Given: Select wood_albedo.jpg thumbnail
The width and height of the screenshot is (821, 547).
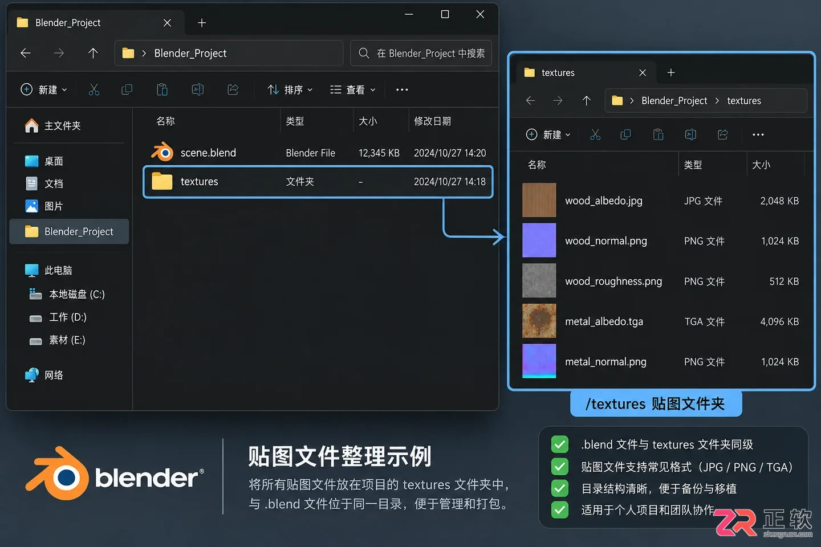Looking at the screenshot, I should (x=539, y=200).
